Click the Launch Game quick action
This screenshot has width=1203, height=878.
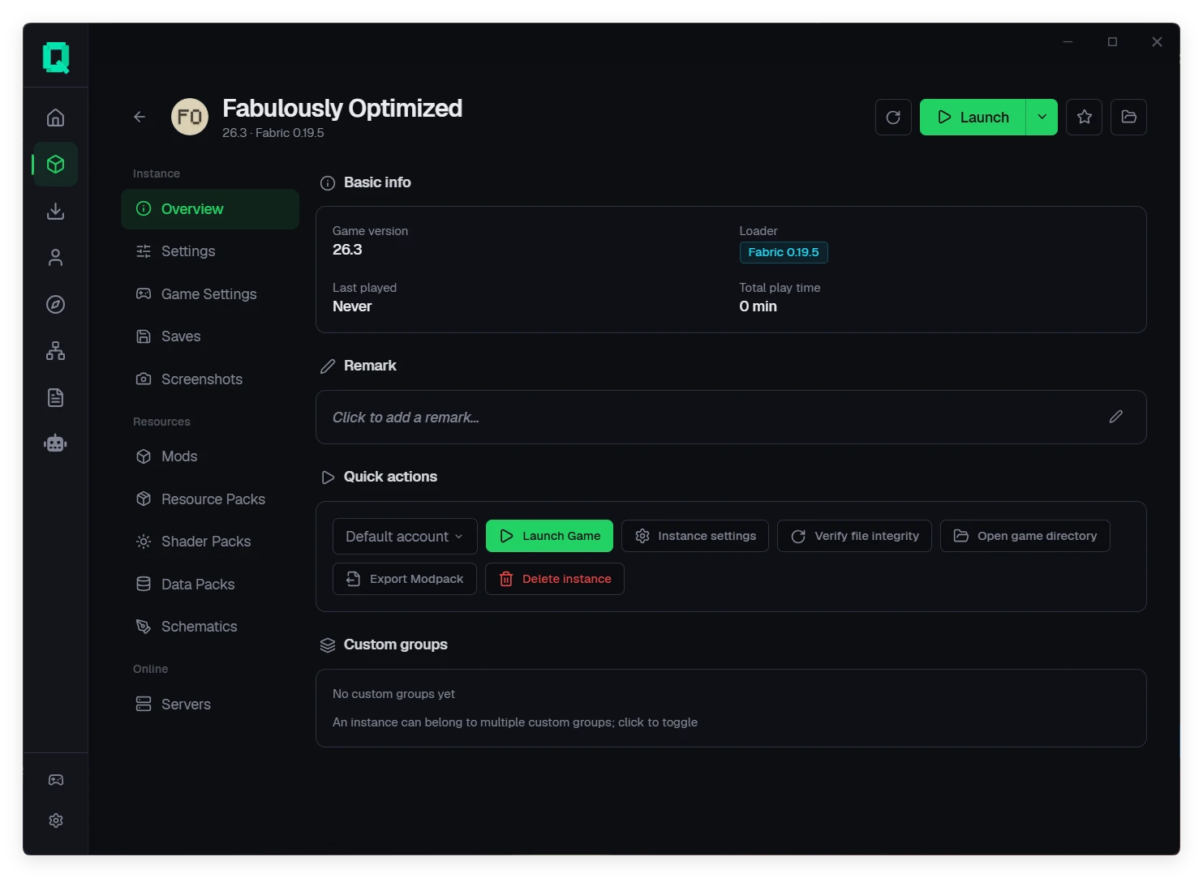(x=549, y=536)
